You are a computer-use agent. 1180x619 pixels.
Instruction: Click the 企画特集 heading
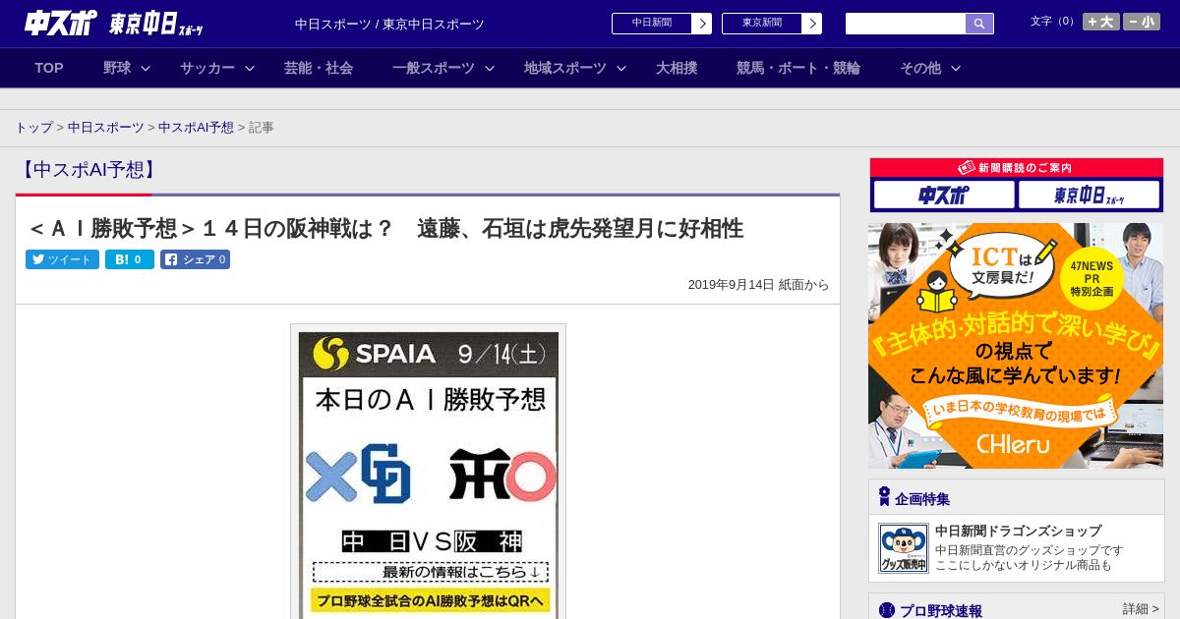[x=922, y=499]
